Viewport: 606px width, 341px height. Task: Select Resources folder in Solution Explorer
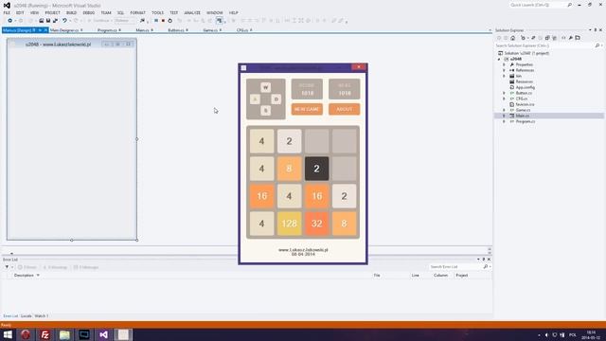(524, 81)
